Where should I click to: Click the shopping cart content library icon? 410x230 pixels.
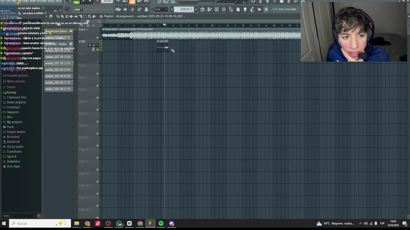266,9
